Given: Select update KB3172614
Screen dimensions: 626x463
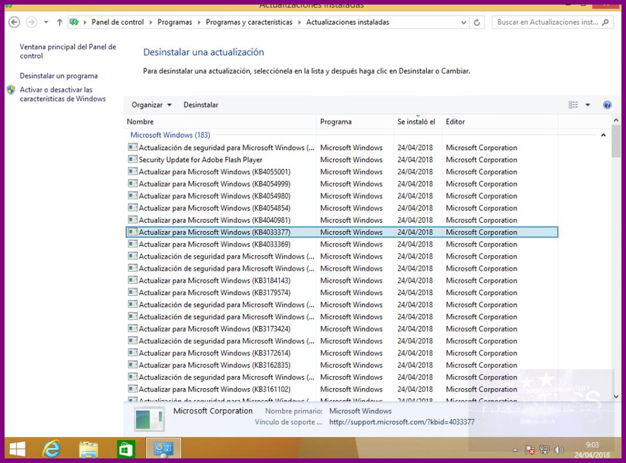Looking at the screenshot, I should [x=342, y=353].
